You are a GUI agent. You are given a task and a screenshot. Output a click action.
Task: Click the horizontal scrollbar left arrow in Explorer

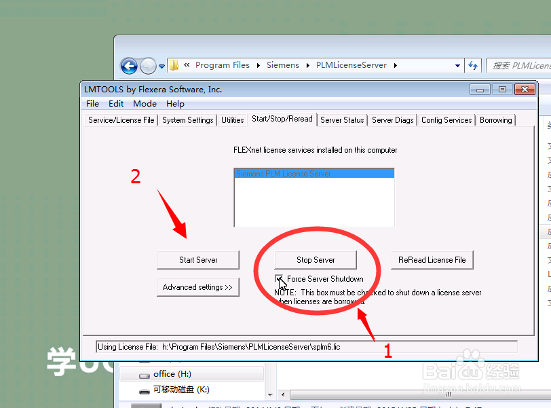coord(283,394)
